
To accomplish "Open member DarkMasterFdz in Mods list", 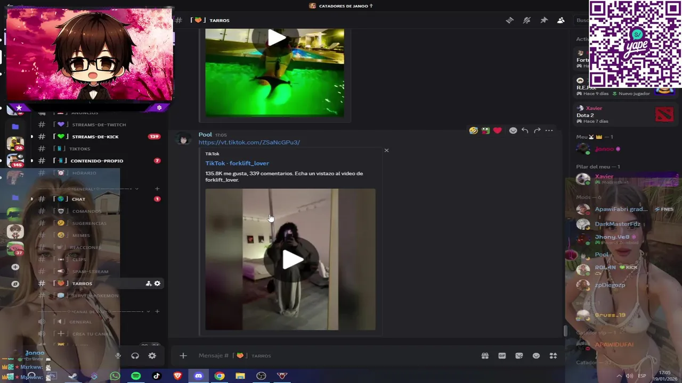I will [x=617, y=224].
